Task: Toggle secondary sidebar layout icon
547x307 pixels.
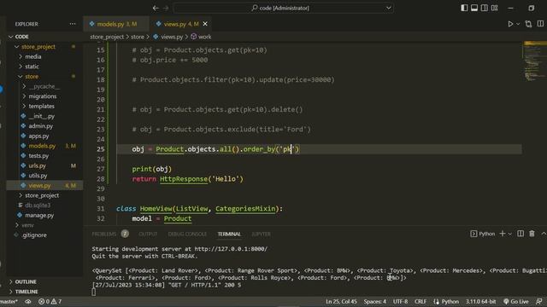Action: [485, 8]
